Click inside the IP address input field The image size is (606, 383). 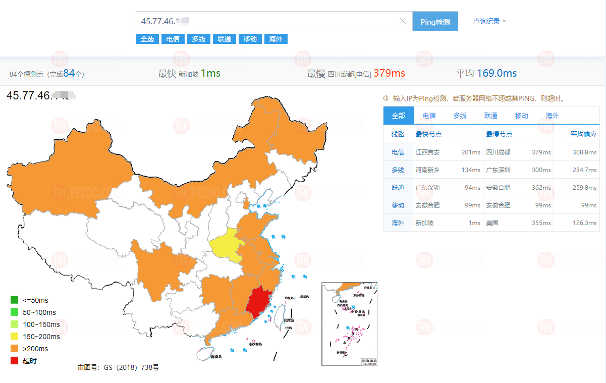(252, 21)
